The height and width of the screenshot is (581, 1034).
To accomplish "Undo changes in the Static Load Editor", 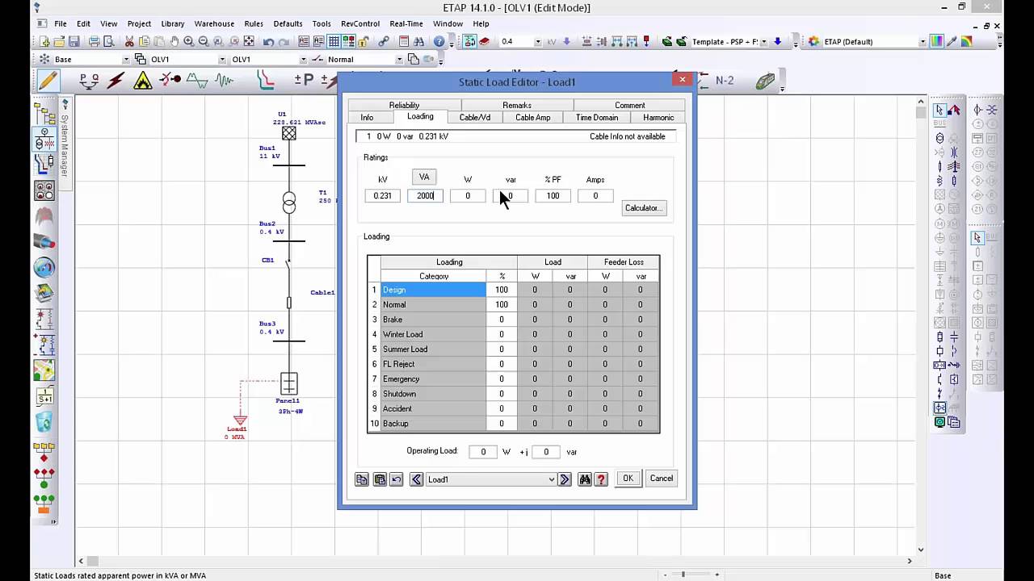I will [x=396, y=479].
